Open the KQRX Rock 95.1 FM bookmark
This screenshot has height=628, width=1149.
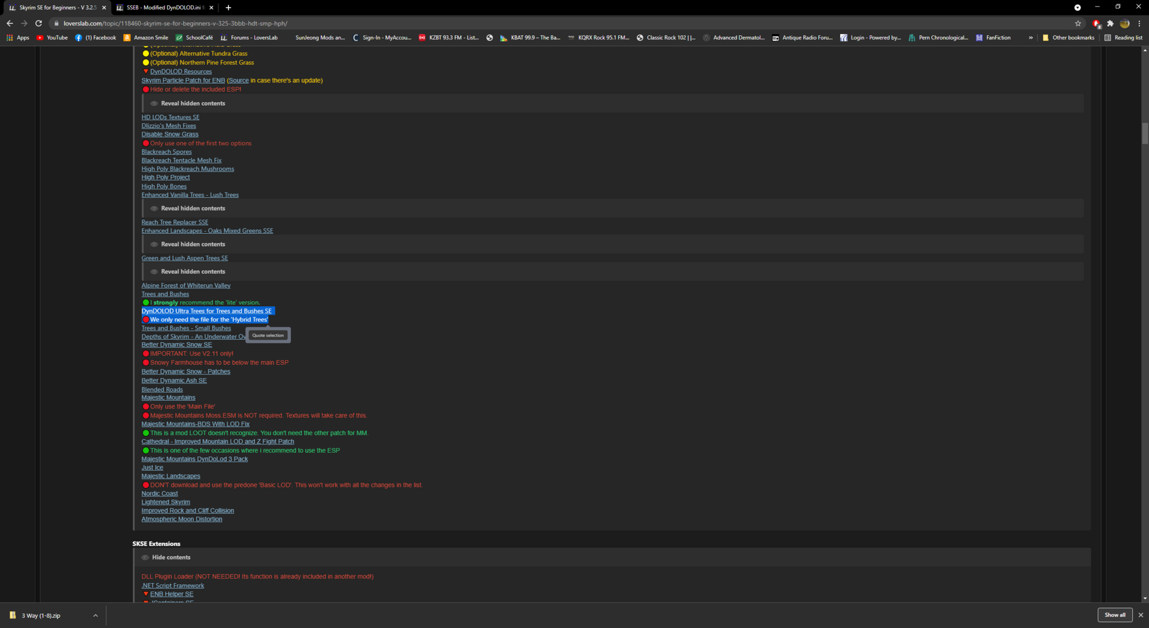point(598,38)
